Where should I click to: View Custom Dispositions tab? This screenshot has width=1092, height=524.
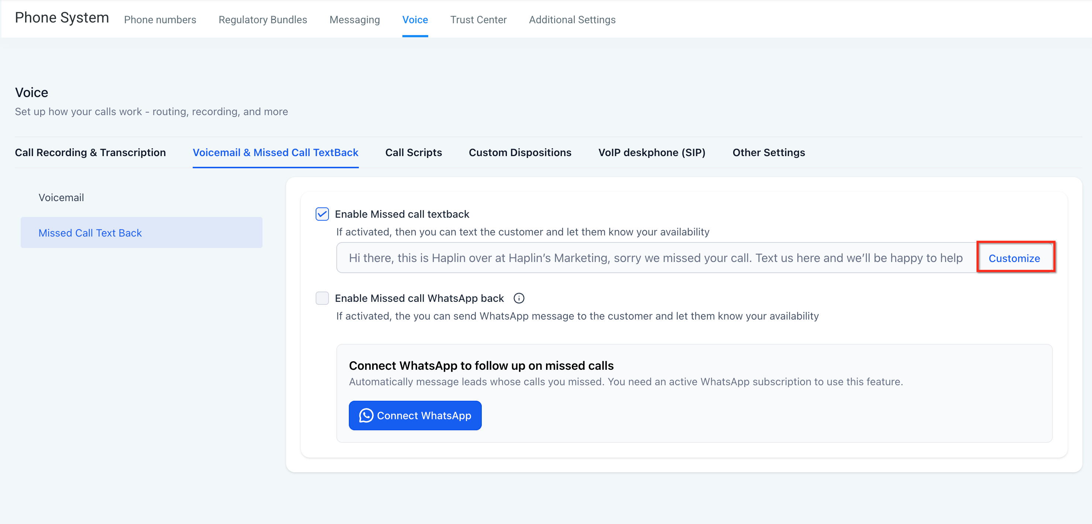[520, 152]
